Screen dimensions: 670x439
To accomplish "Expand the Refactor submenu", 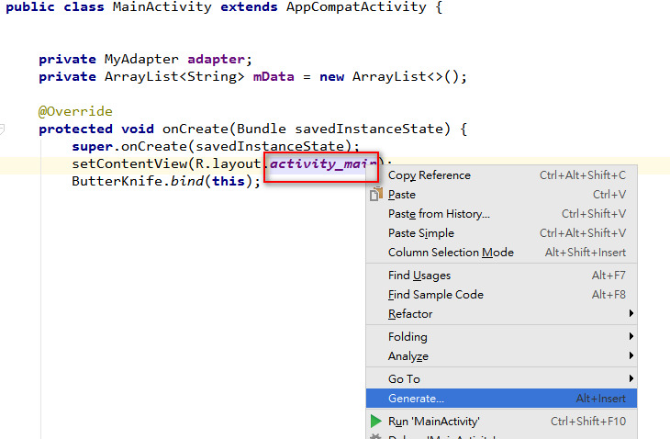I will coord(502,314).
